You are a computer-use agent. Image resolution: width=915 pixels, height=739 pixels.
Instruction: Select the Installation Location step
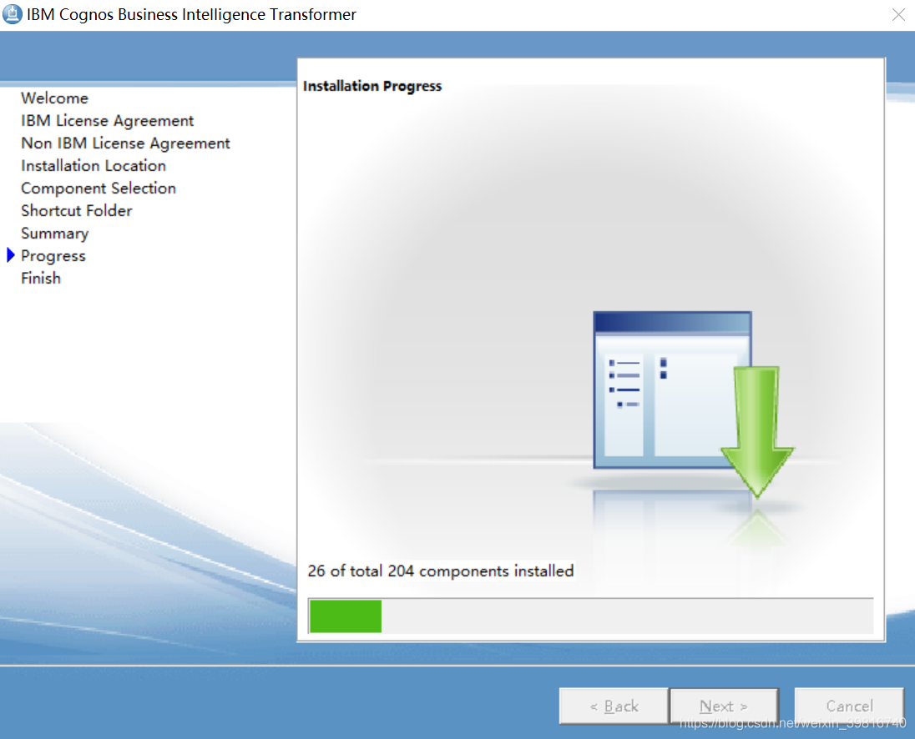pos(94,165)
